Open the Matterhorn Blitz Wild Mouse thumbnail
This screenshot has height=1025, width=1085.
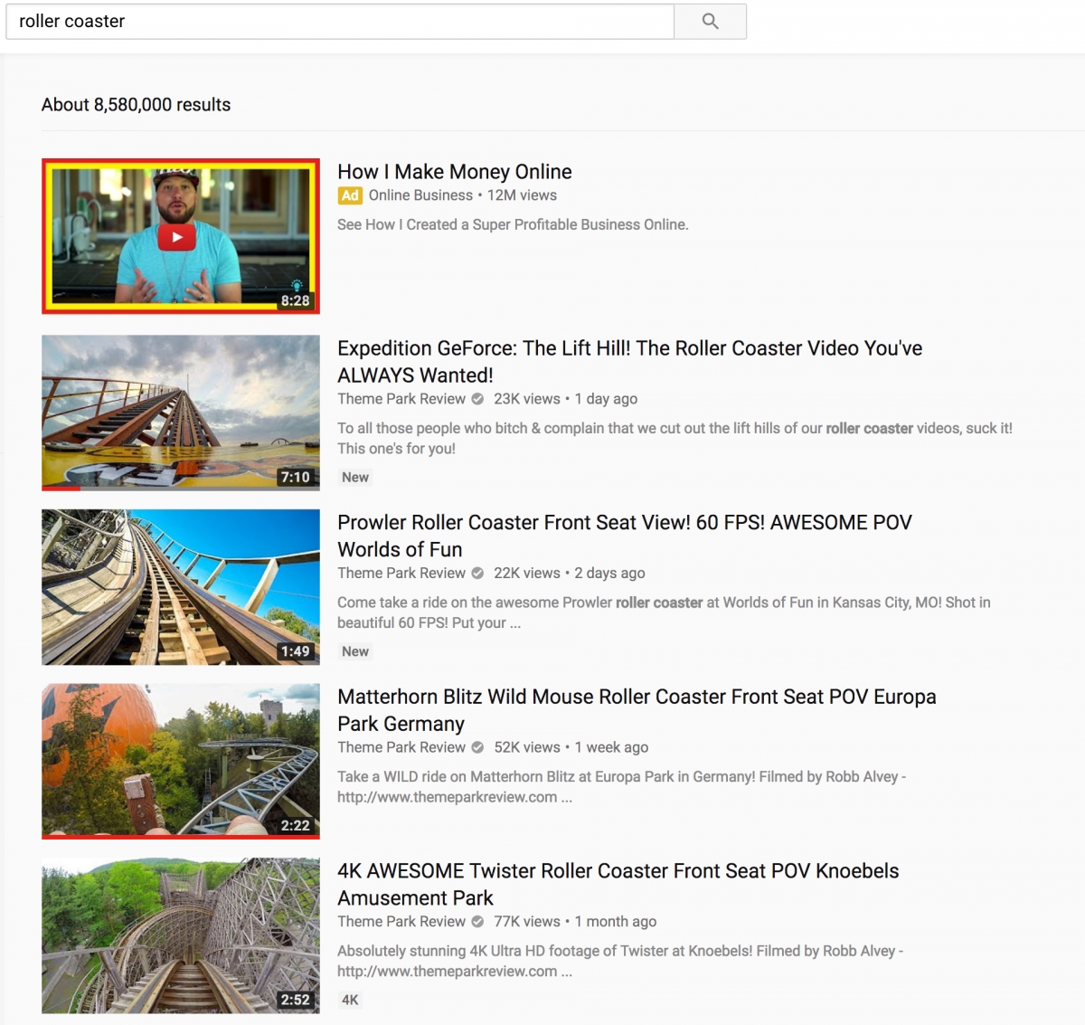tap(181, 762)
